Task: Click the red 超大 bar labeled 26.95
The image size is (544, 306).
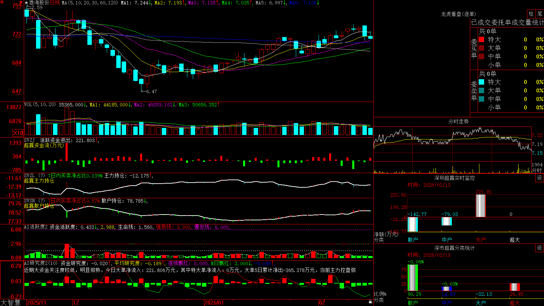Action: click(515, 287)
